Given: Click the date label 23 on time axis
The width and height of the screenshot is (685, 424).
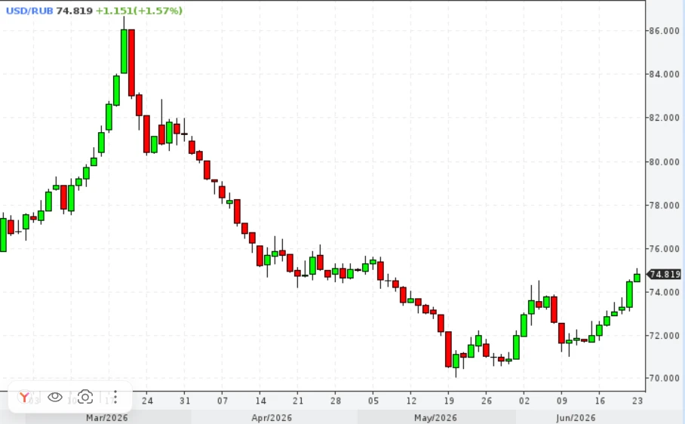Looking at the screenshot, I should click(x=637, y=401).
